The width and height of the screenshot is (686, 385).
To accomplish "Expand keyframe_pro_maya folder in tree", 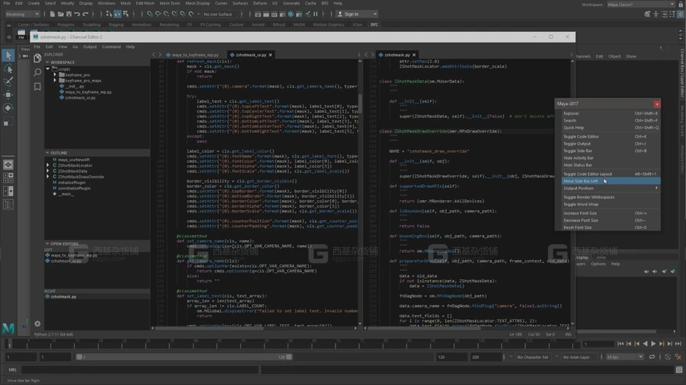I will click(55, 81).
